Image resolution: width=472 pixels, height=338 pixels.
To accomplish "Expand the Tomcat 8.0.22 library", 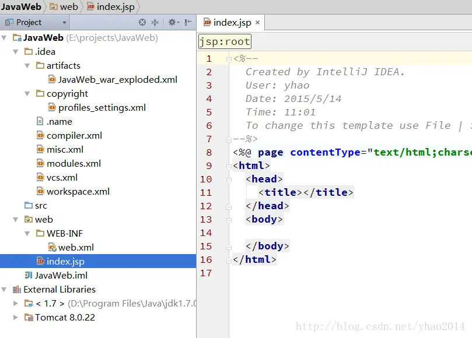I will [16, 317].
